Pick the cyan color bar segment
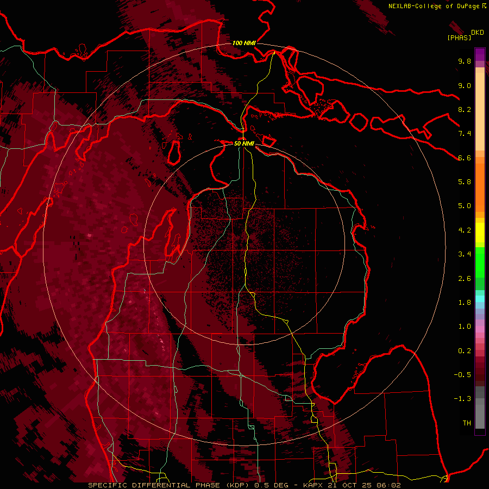Viewport: 489px width, 489px height. point(480,299)
